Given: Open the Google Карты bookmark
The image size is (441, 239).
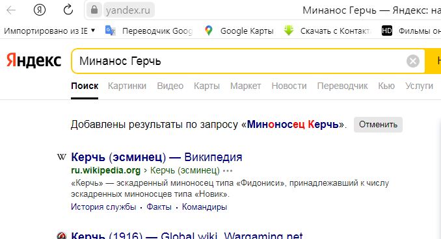Looking at the screenshot, I should (247, 31).
